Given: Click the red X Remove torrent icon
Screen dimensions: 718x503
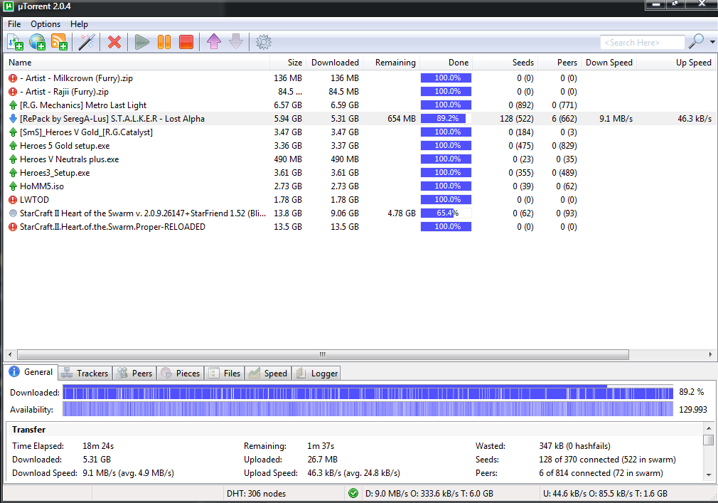Looking at the screenshot, I should point(114,42).
